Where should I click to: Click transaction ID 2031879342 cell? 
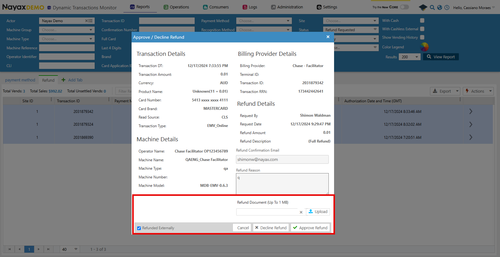click(x=83, y=111)
